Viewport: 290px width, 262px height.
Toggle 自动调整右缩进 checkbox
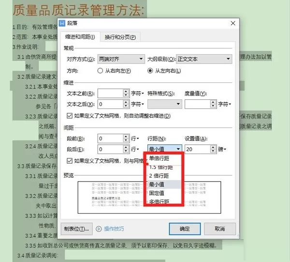70,116
